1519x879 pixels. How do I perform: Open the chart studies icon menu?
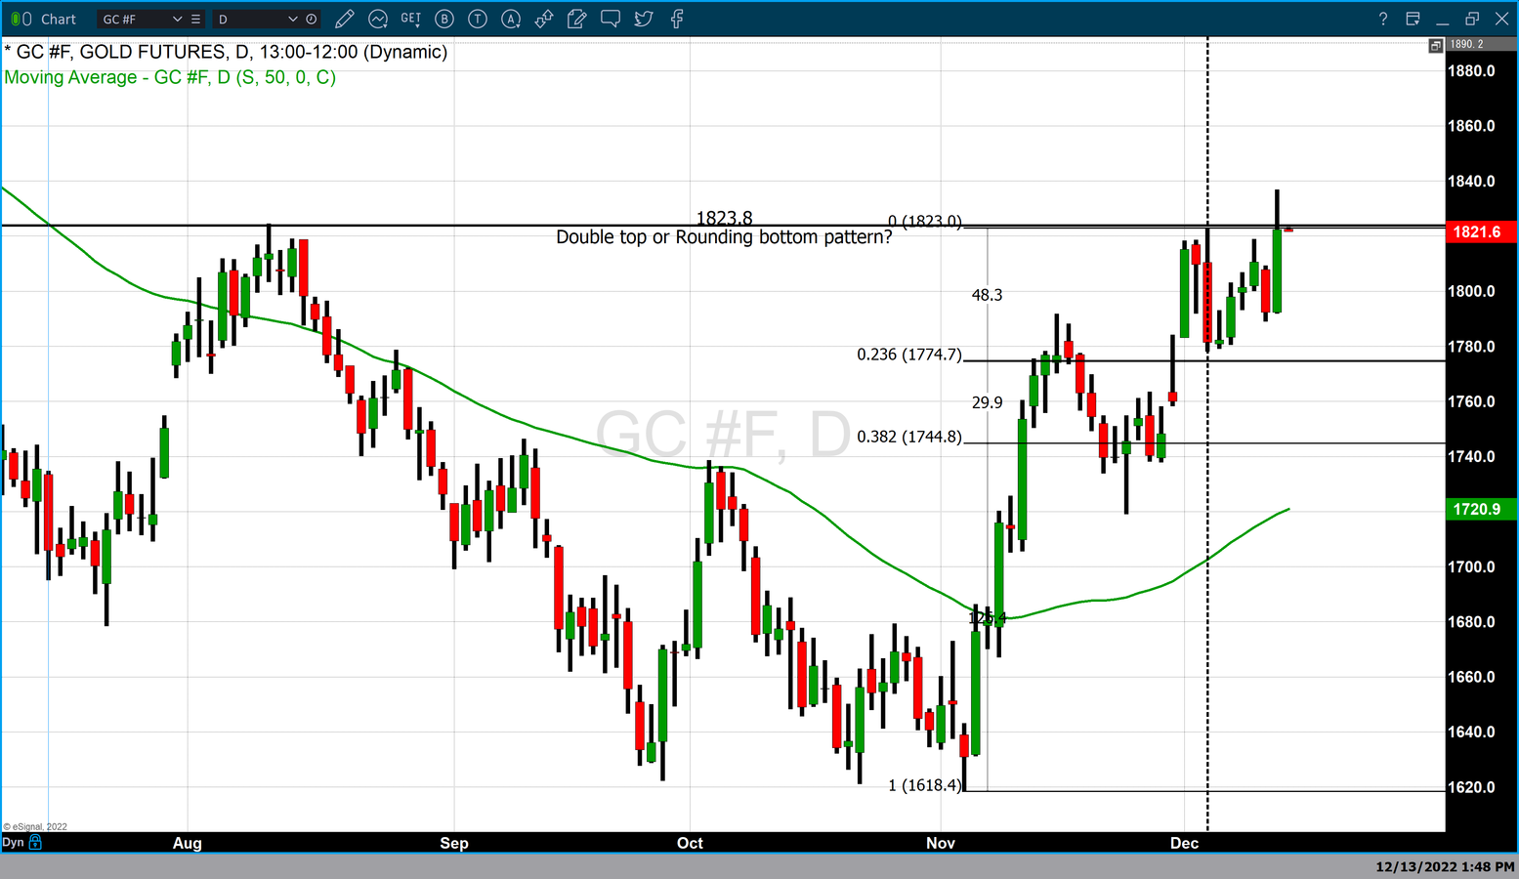[378, 19]
